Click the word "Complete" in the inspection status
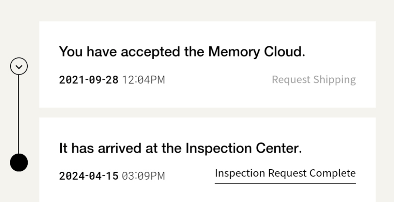394x202 pixels. point(332,173)
